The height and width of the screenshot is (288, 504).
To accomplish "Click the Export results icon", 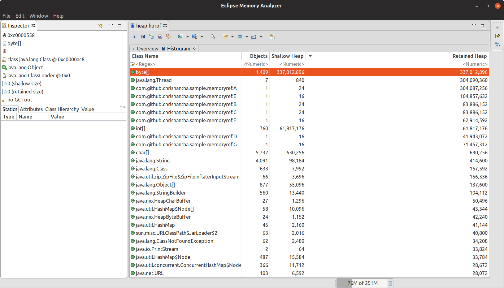I will (x=254, y=37).
